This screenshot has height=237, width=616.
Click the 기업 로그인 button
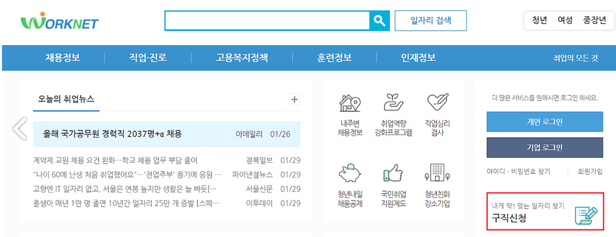coord(545,147)
